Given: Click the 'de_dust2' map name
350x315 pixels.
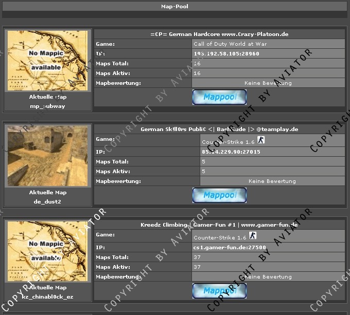Looking at the screenshot, I should [x=47, y=202].
